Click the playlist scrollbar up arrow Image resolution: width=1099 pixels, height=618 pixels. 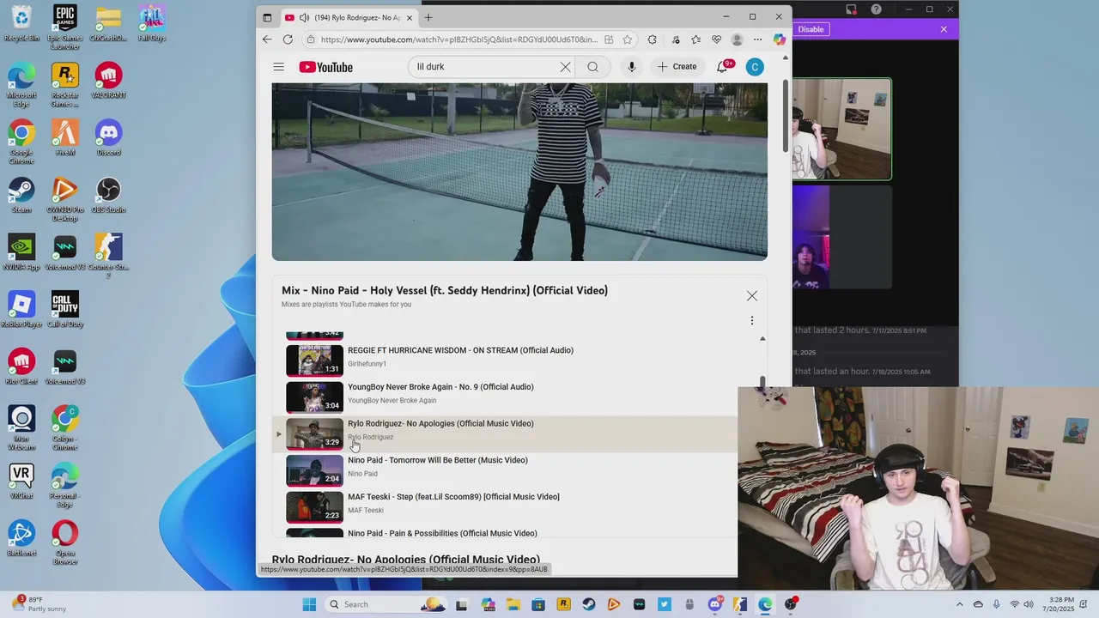point(762,338)
